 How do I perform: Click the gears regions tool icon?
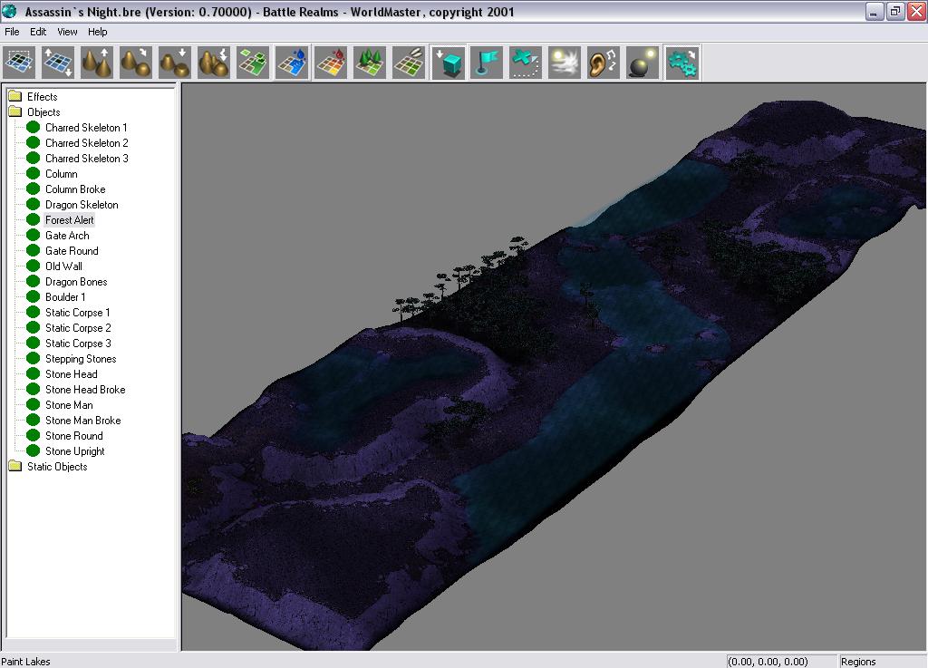click(x=681, y=63)
